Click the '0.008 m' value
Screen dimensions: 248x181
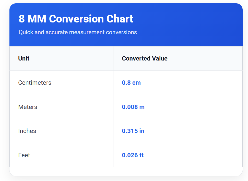[133, 107]
